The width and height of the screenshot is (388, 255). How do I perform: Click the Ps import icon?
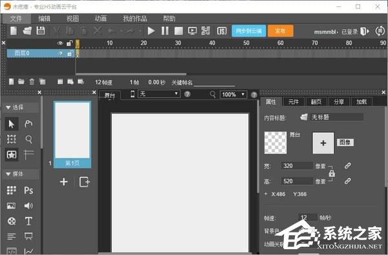tap(28, 190)
